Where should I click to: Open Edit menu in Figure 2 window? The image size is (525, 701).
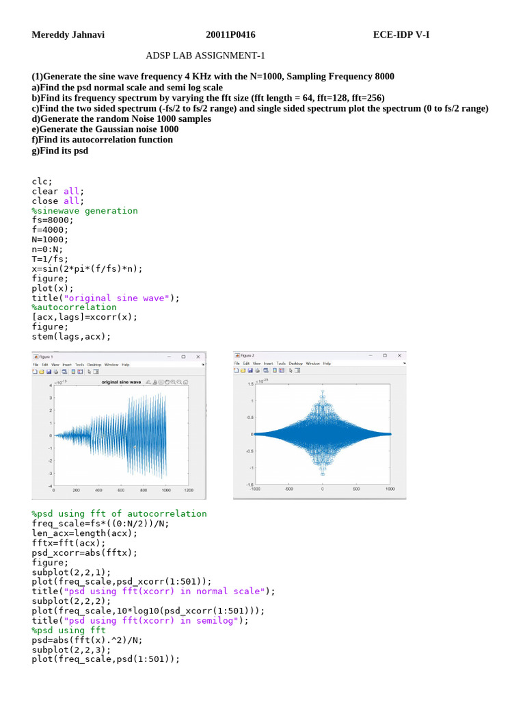tap(246, 364)
